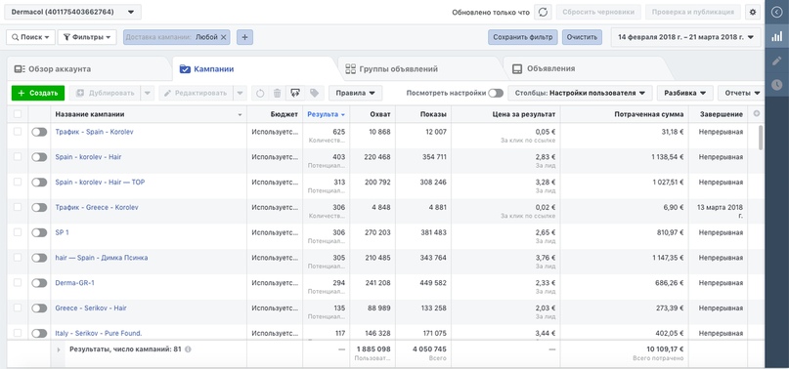Image resolution: width=789 pixels, height=369 pixels.
Task: Open the settings gear icon
Action: pos(753,12)
